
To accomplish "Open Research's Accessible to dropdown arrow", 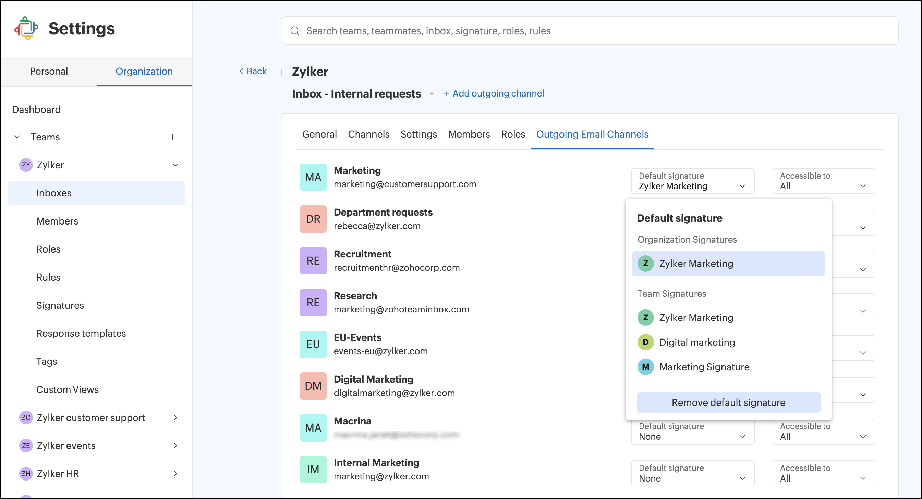I will [863, 311].
